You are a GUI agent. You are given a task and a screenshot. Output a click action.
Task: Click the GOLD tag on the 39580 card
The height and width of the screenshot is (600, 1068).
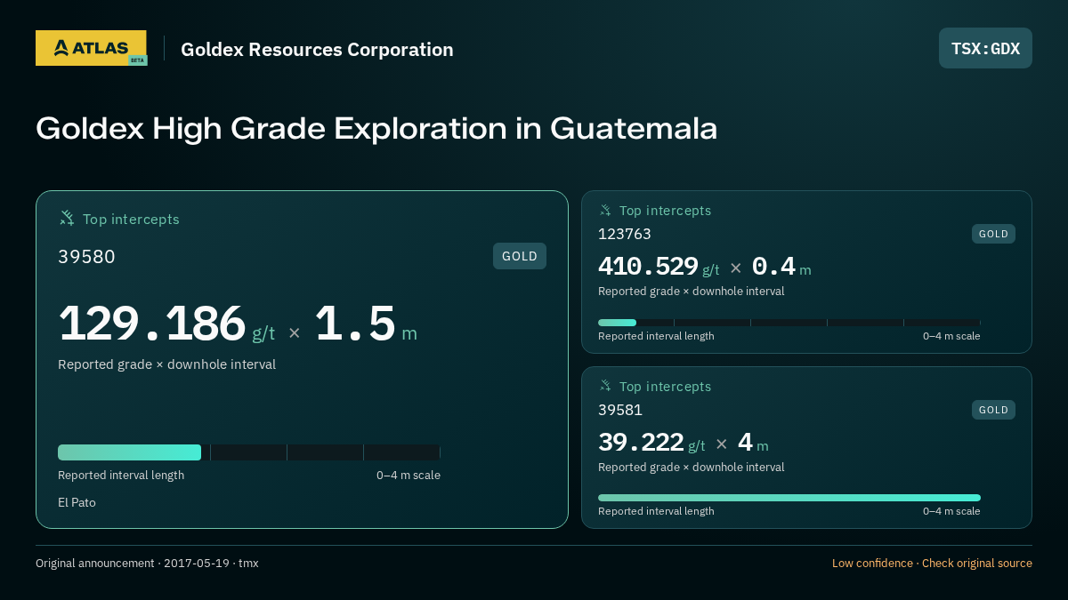click(520, 256)
